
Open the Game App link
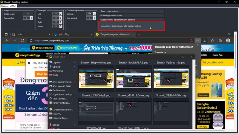pyautogui.click(x=217, y=55)
